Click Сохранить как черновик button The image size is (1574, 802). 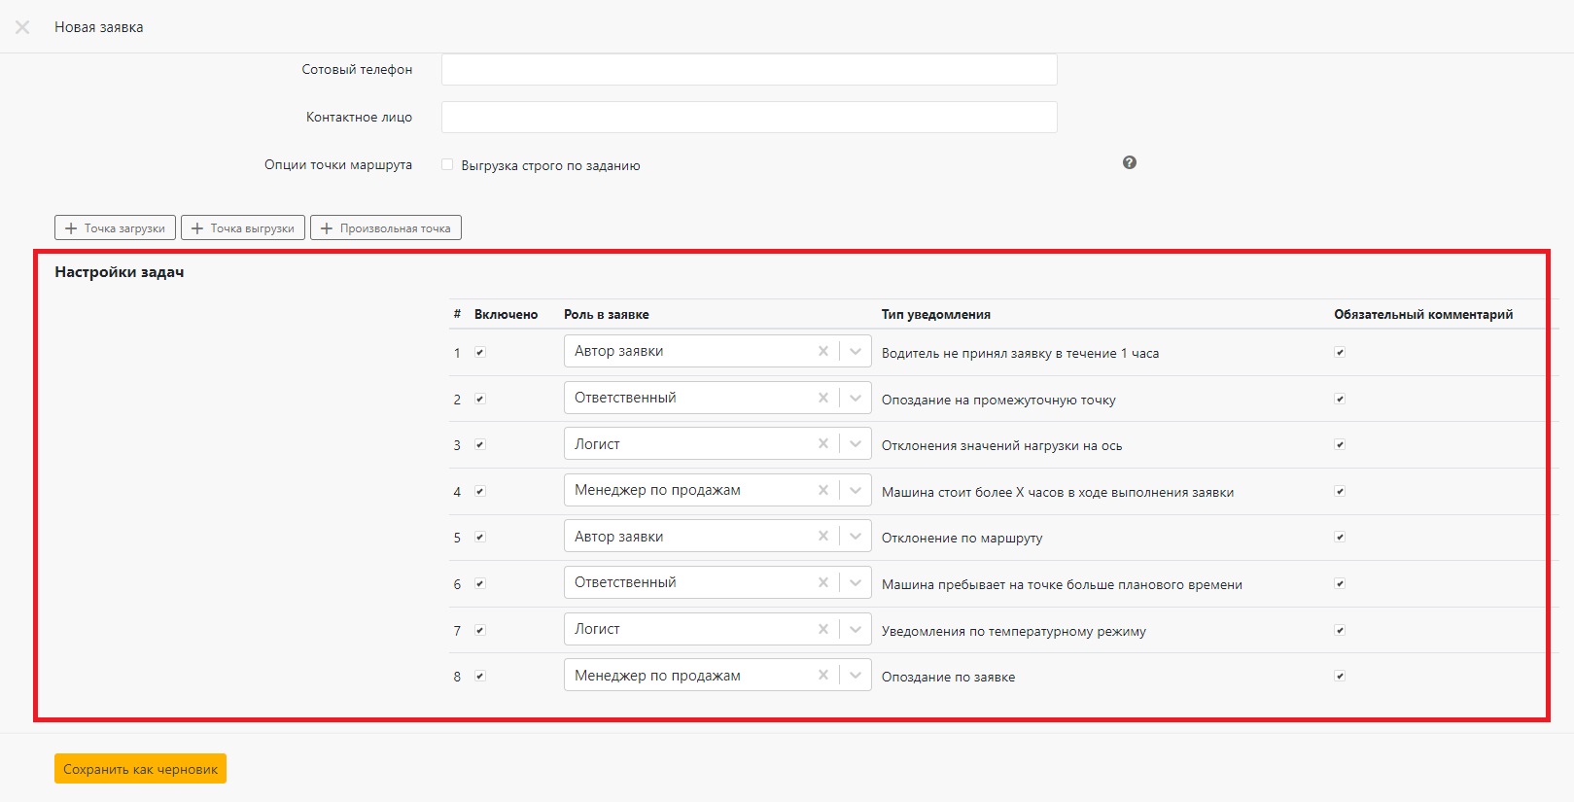point(140,768)
